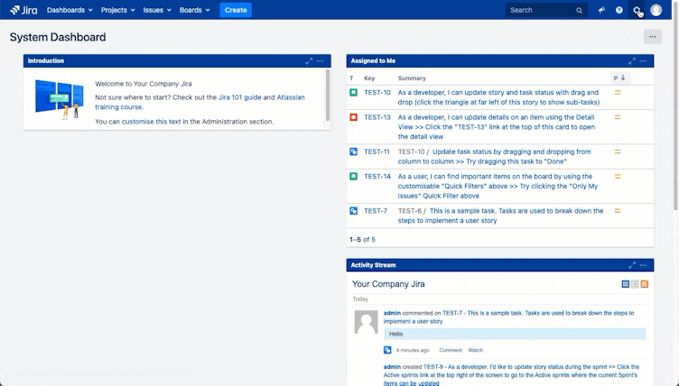The image size is (679, 386).
Task: Open Activity Stream RSS feed icon
Action: pos(645,284)
